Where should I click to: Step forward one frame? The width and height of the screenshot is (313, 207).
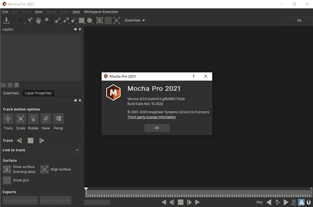click(189, 202)
